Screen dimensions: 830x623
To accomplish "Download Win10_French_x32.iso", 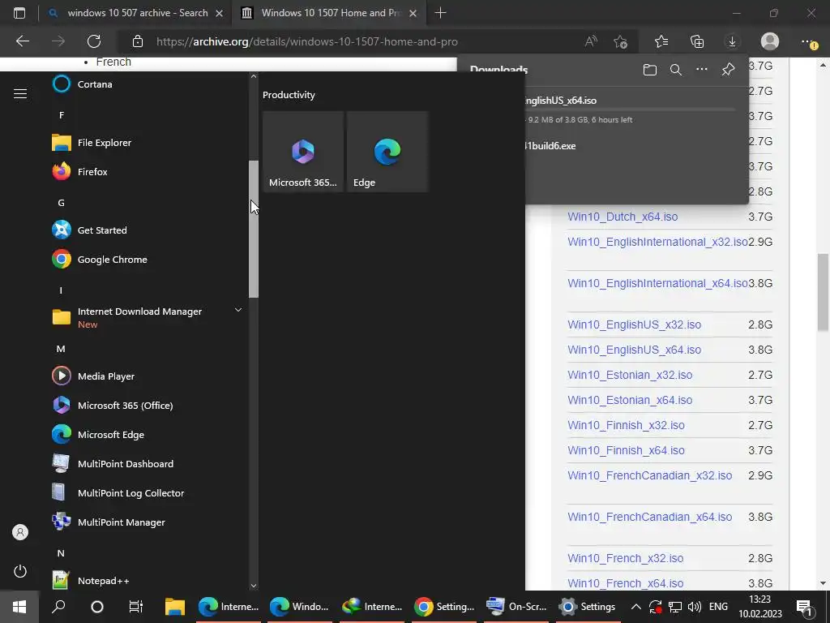I will click(625, 558).
